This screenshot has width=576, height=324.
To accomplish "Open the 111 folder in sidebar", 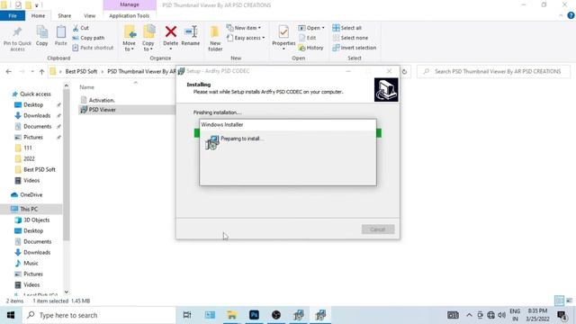I will point(28,148).
